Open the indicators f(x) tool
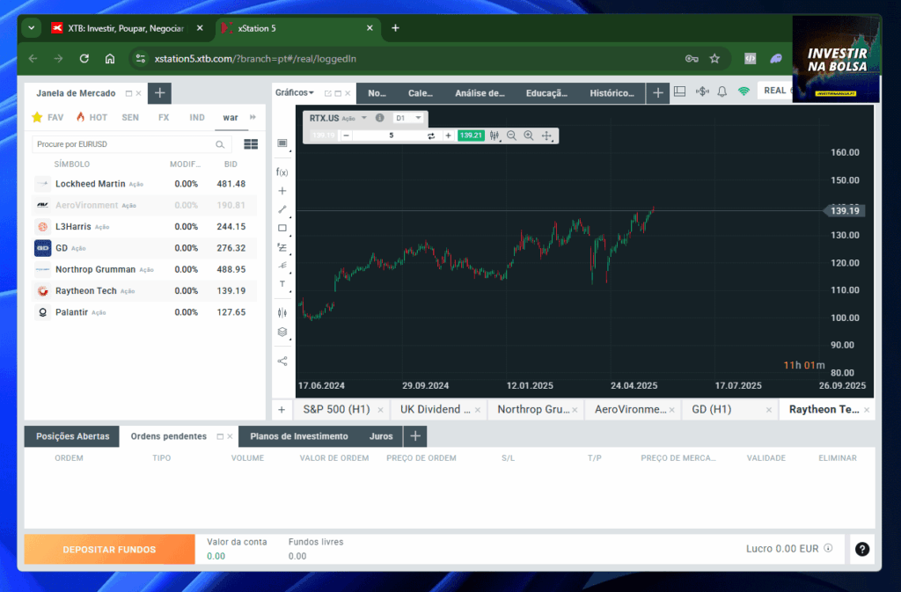 tap(282, 172)
